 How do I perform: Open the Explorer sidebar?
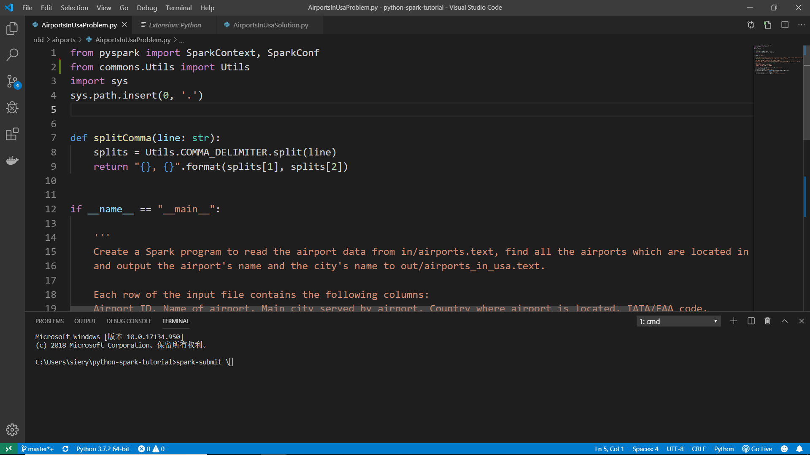tap(12, 28)
